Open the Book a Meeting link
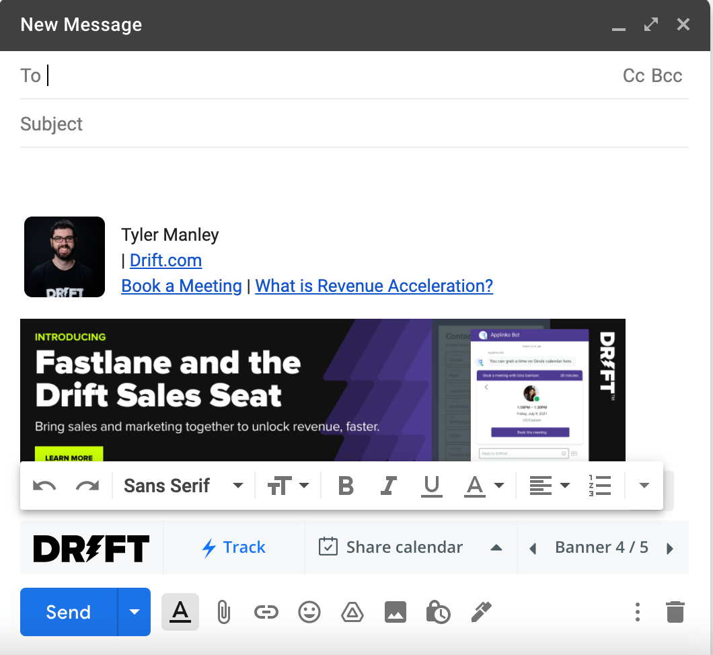 tap(182, 286)
